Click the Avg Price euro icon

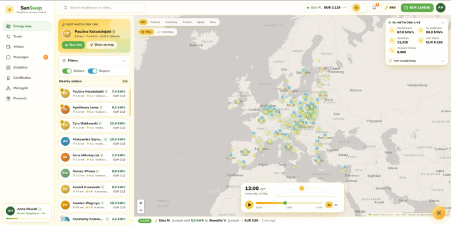[421, 41]
